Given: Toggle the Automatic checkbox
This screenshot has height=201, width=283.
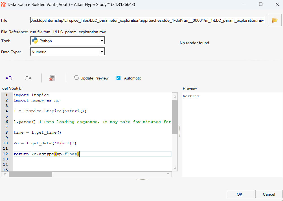Looking at the screenshot, I should click(119, 78).
